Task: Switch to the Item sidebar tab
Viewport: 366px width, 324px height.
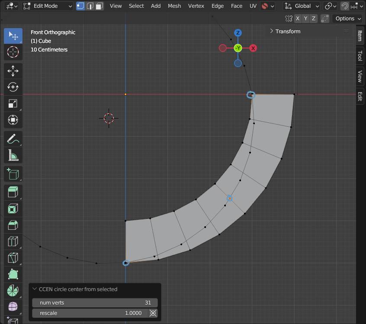Action: (360, 35)
